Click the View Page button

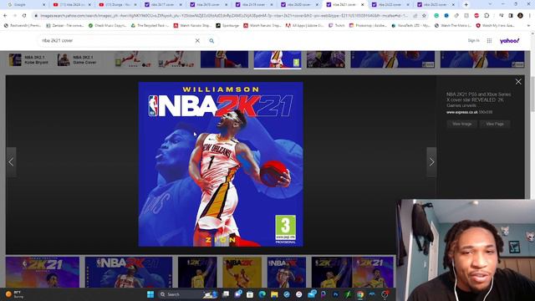tap(494, 124)
